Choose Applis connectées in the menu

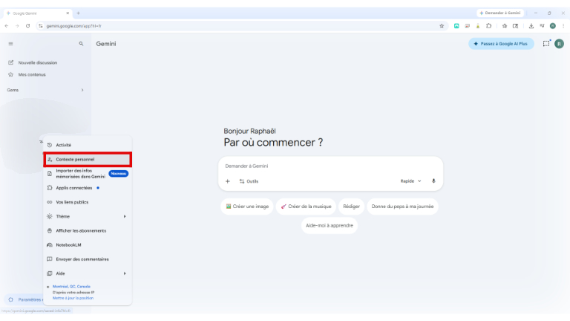[x=74, y=188]
